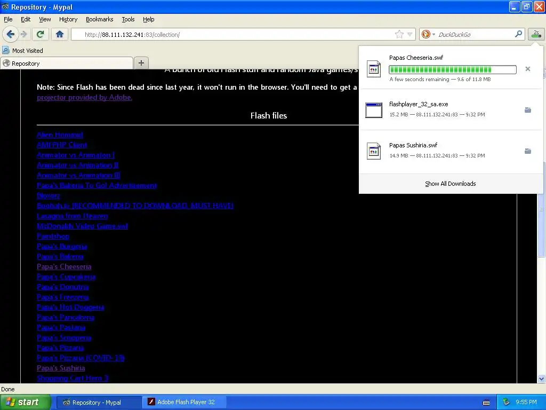Open the Windows Start menu
Viewport: 546px width, 410px height.
point(25,402)
